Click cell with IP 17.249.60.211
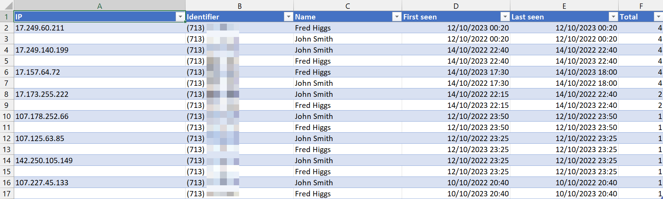 (x=40, y=28)
